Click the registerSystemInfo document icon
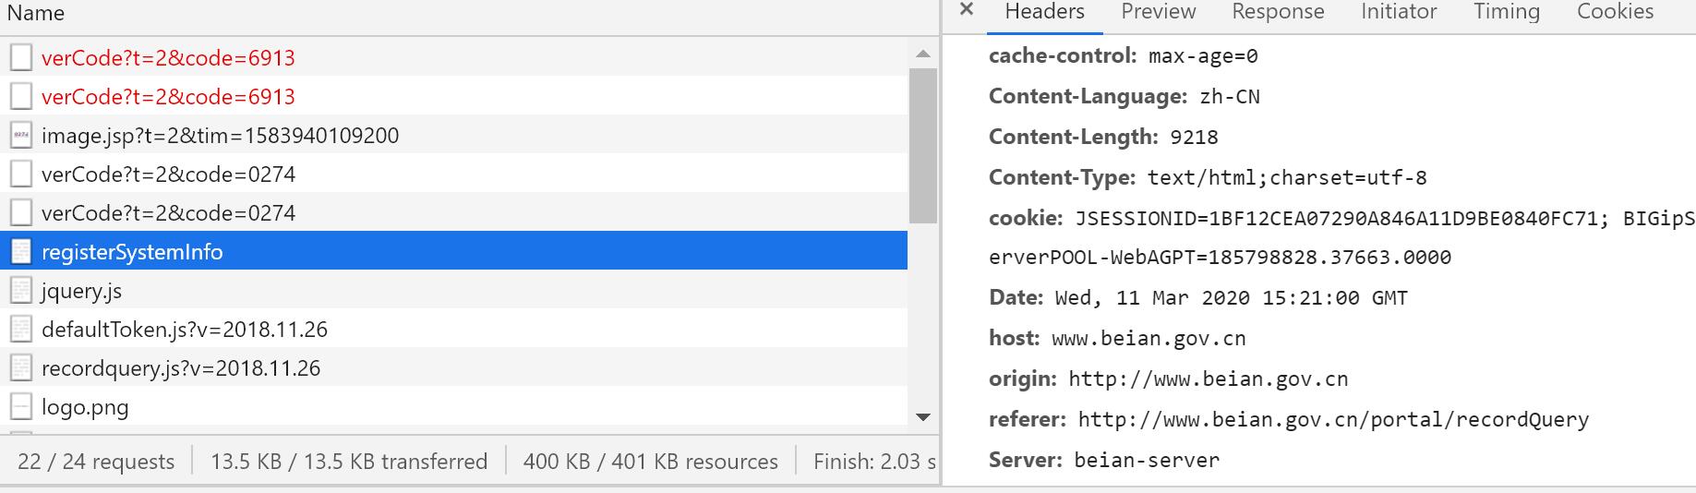 point(21,252)
